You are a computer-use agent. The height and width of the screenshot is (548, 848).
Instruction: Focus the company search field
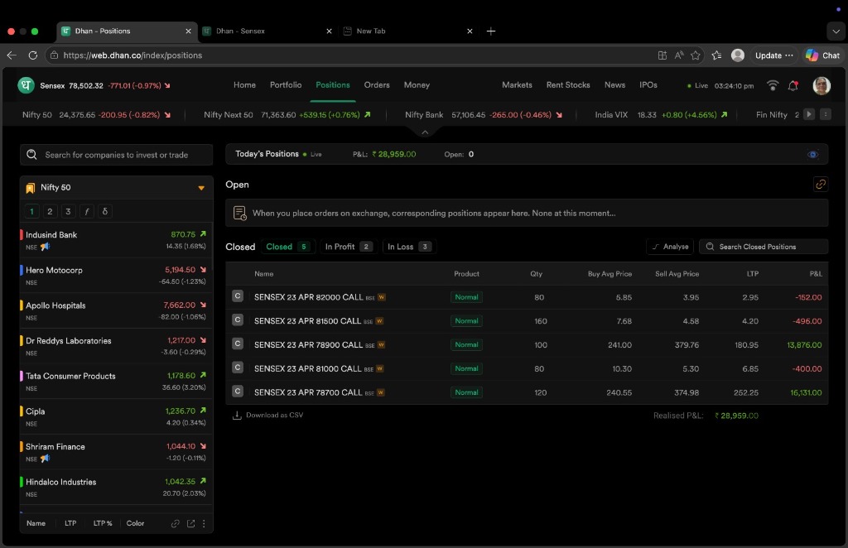click(116, 155)
